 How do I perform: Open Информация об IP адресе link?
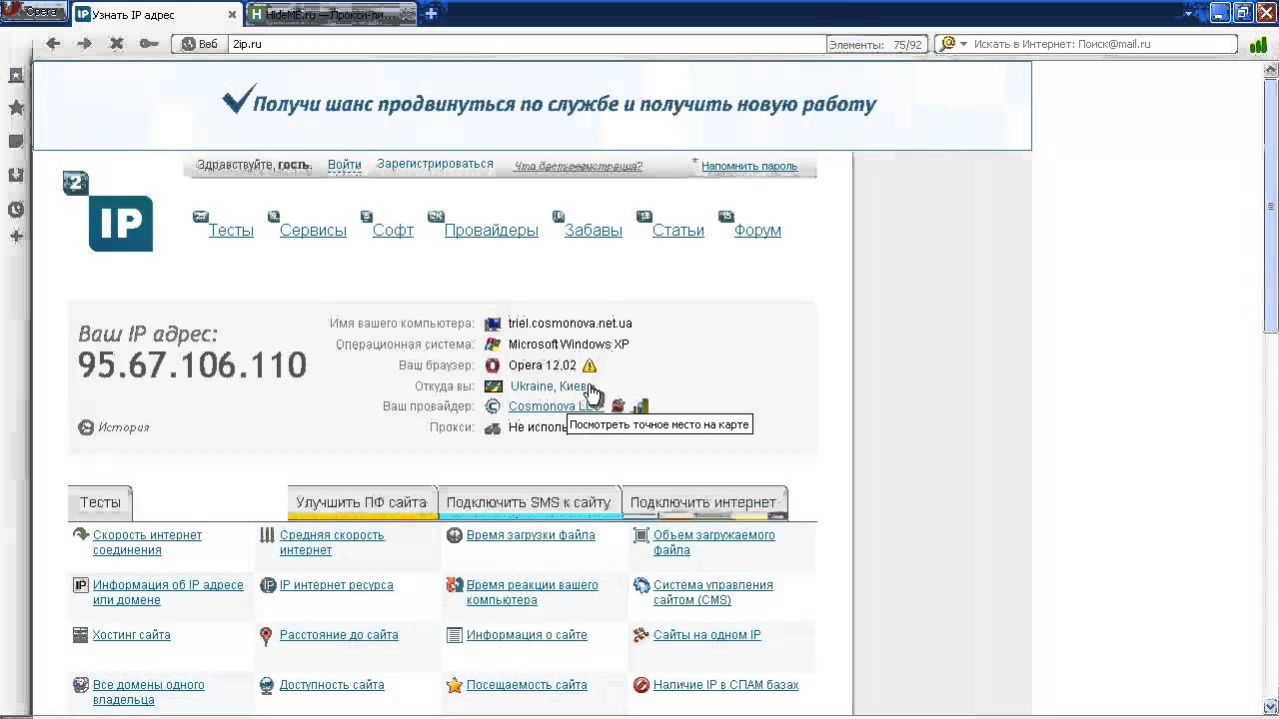tap(168, 592)
